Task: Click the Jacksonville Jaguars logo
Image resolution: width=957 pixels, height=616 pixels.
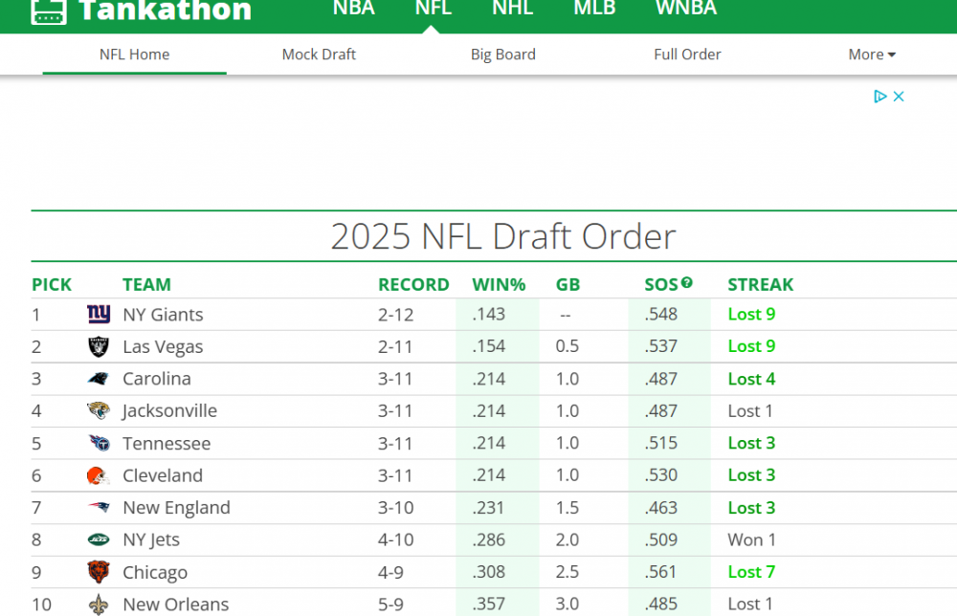Action: coord(99,411)
